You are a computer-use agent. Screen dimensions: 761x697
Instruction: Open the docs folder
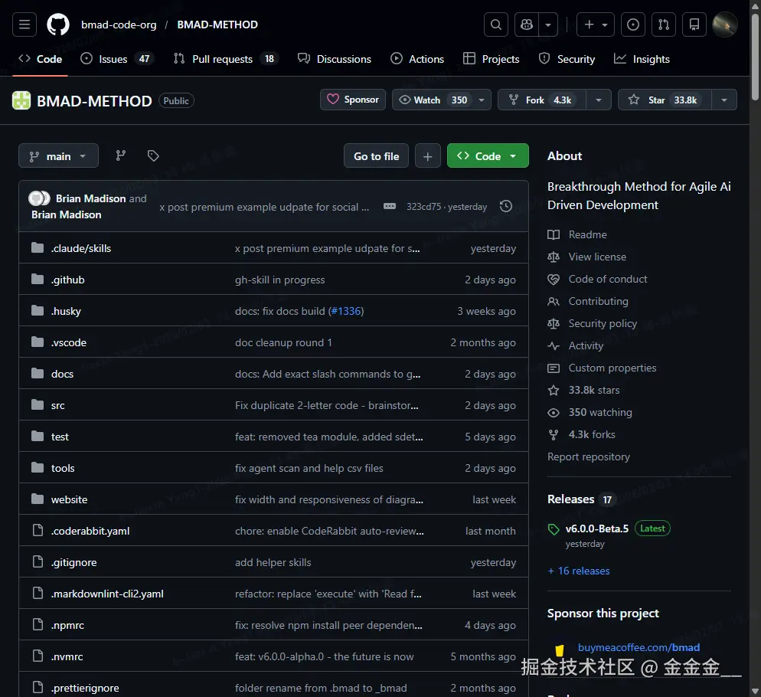click(62, 374)
